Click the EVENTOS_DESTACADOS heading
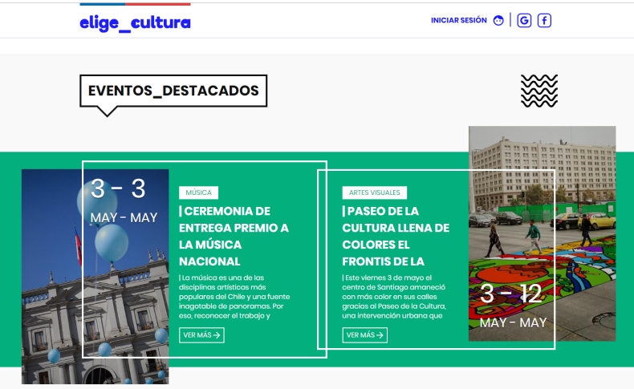This screenshot has width=634, height=389. [x=173, y=91]
